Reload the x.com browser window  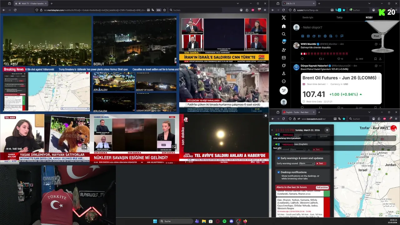click(283, 10)
